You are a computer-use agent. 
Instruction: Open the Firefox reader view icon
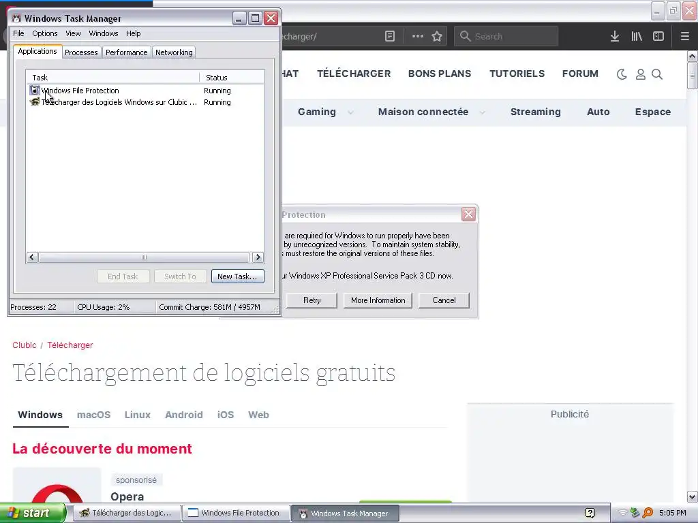point(389,37)
